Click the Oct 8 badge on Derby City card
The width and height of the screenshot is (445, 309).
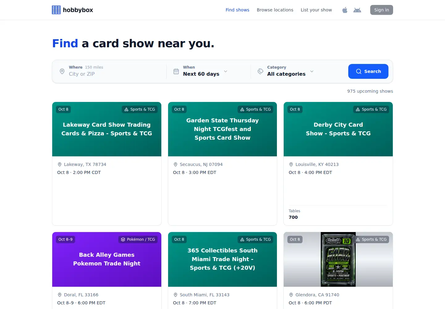295,109
